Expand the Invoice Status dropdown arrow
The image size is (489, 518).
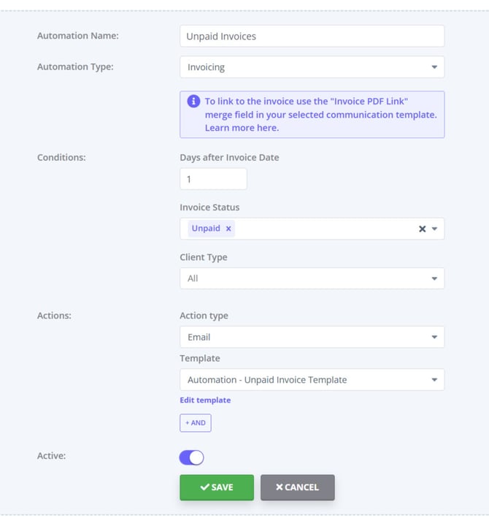point(434,229)
